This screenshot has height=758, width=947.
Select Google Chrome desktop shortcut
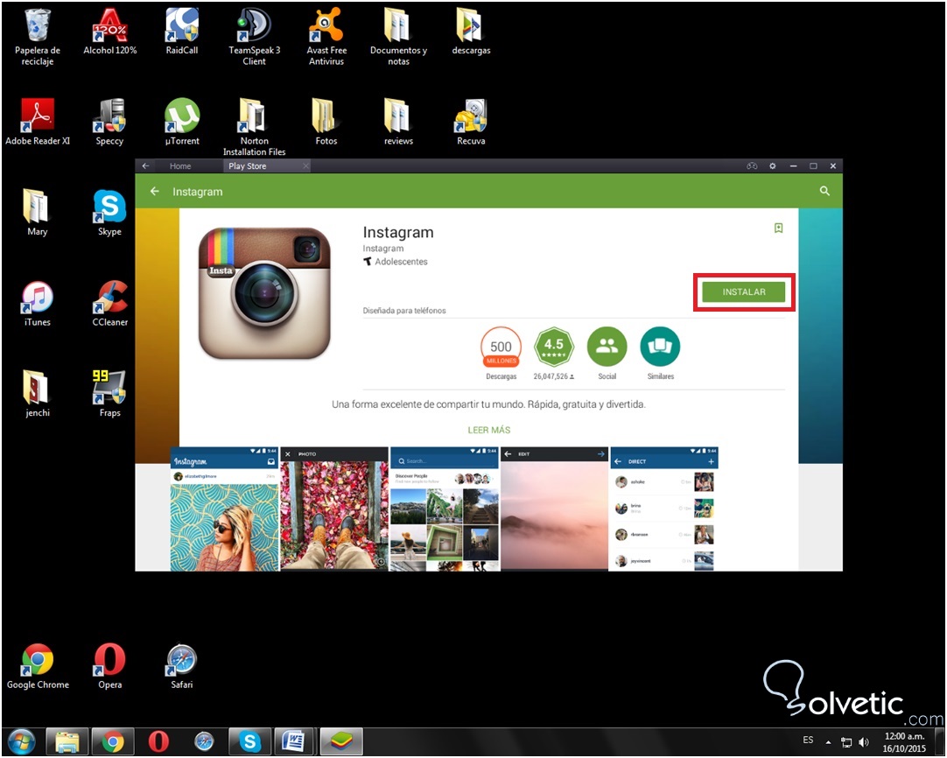pos(38,666)
